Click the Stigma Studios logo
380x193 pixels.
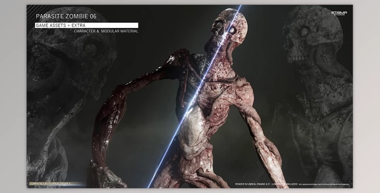[339, 13]
